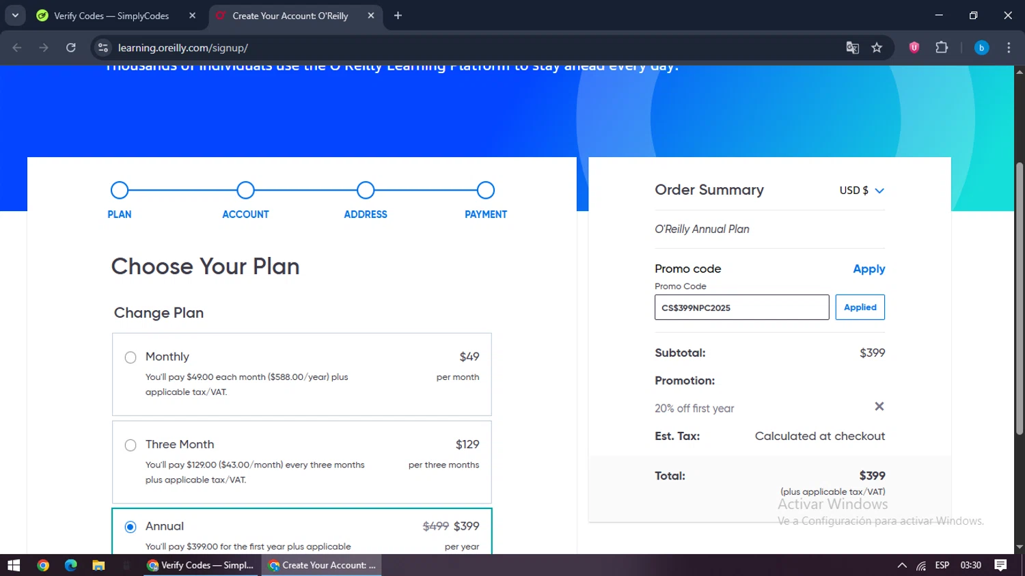Click the Promo Code input field
Viewport: 1025px width, 576px height.
(741, 307)
